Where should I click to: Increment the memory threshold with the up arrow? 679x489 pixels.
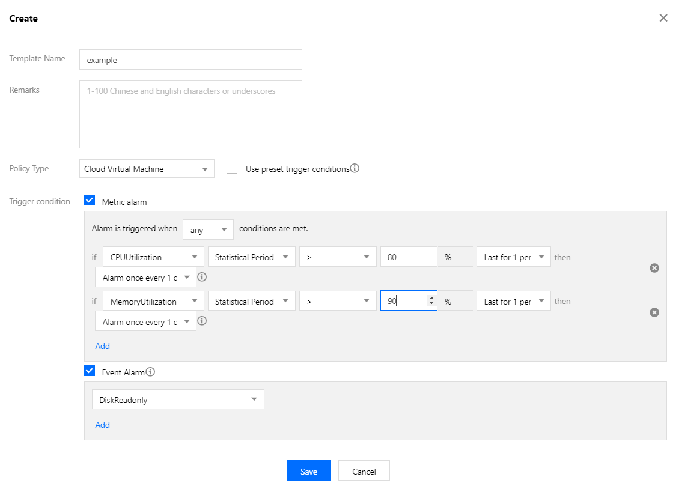[431, 297]
